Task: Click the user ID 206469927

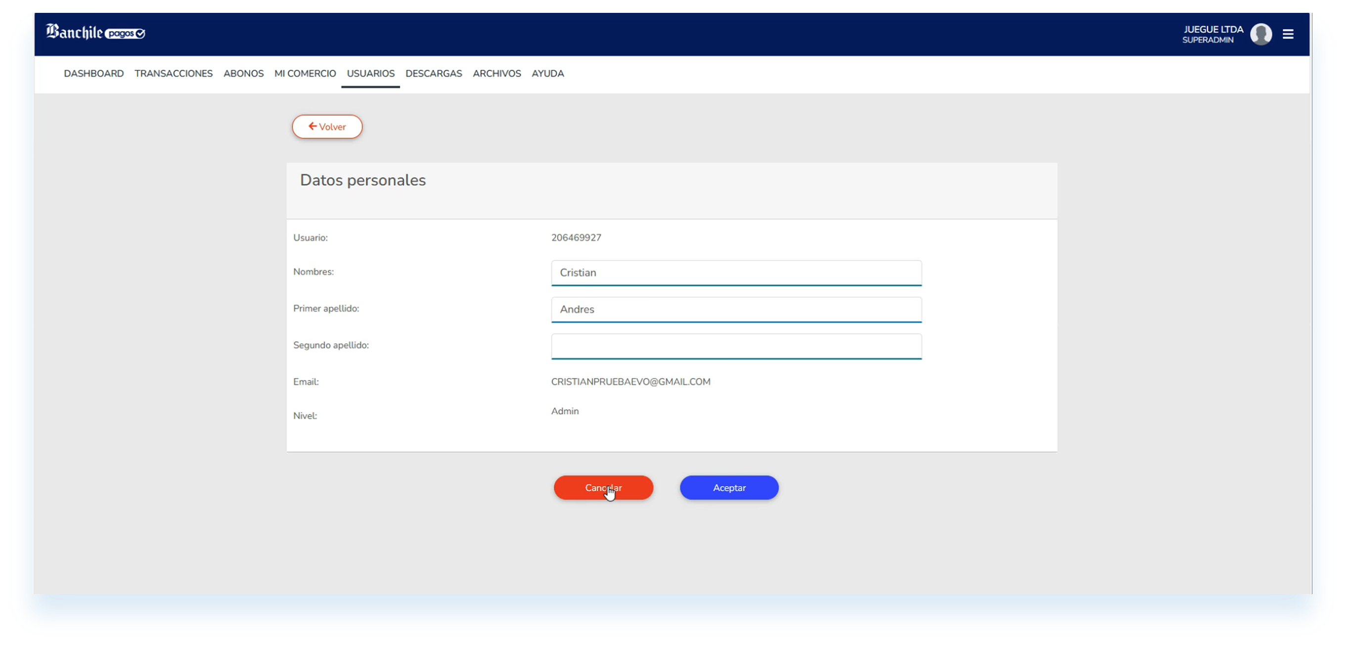Action: pos(576,238)
